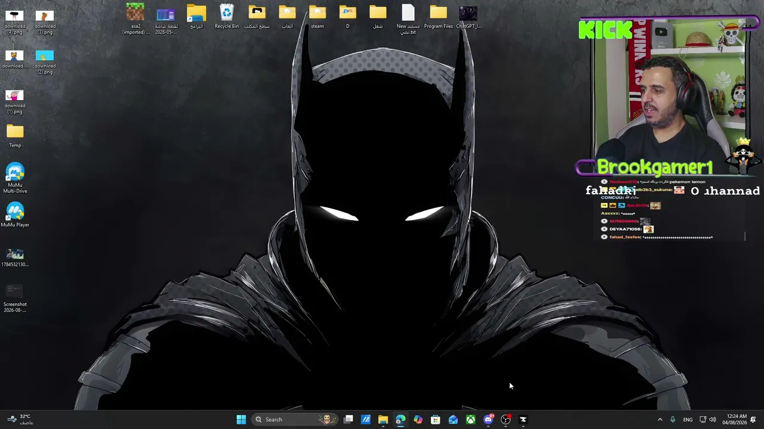Open File Explorer from the taskbar

(383, 419)
